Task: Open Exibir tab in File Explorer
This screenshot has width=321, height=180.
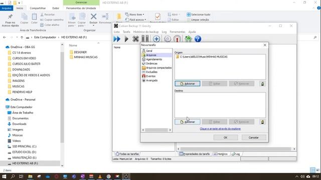Action: [56, 8]
